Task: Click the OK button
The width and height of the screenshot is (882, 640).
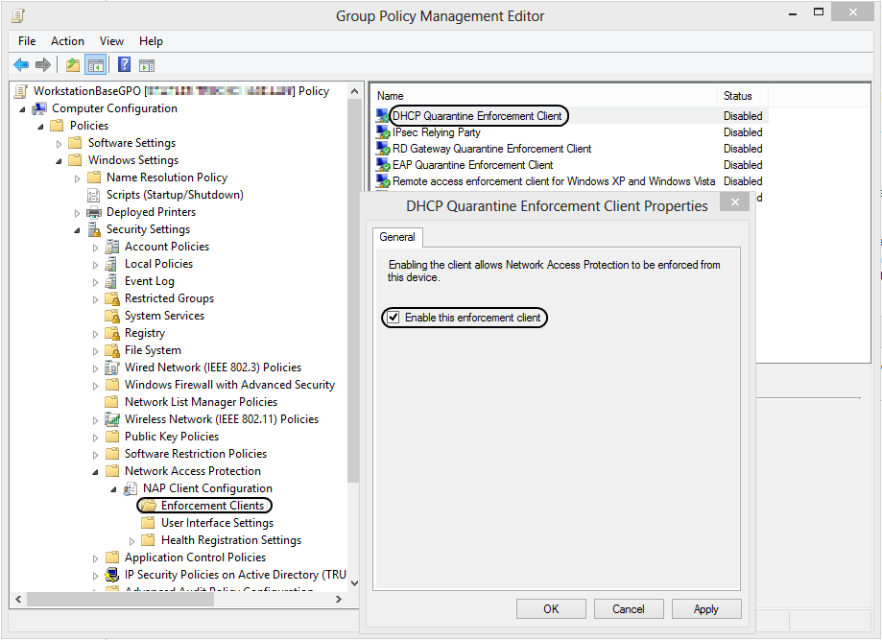Action: pos(551,608)
